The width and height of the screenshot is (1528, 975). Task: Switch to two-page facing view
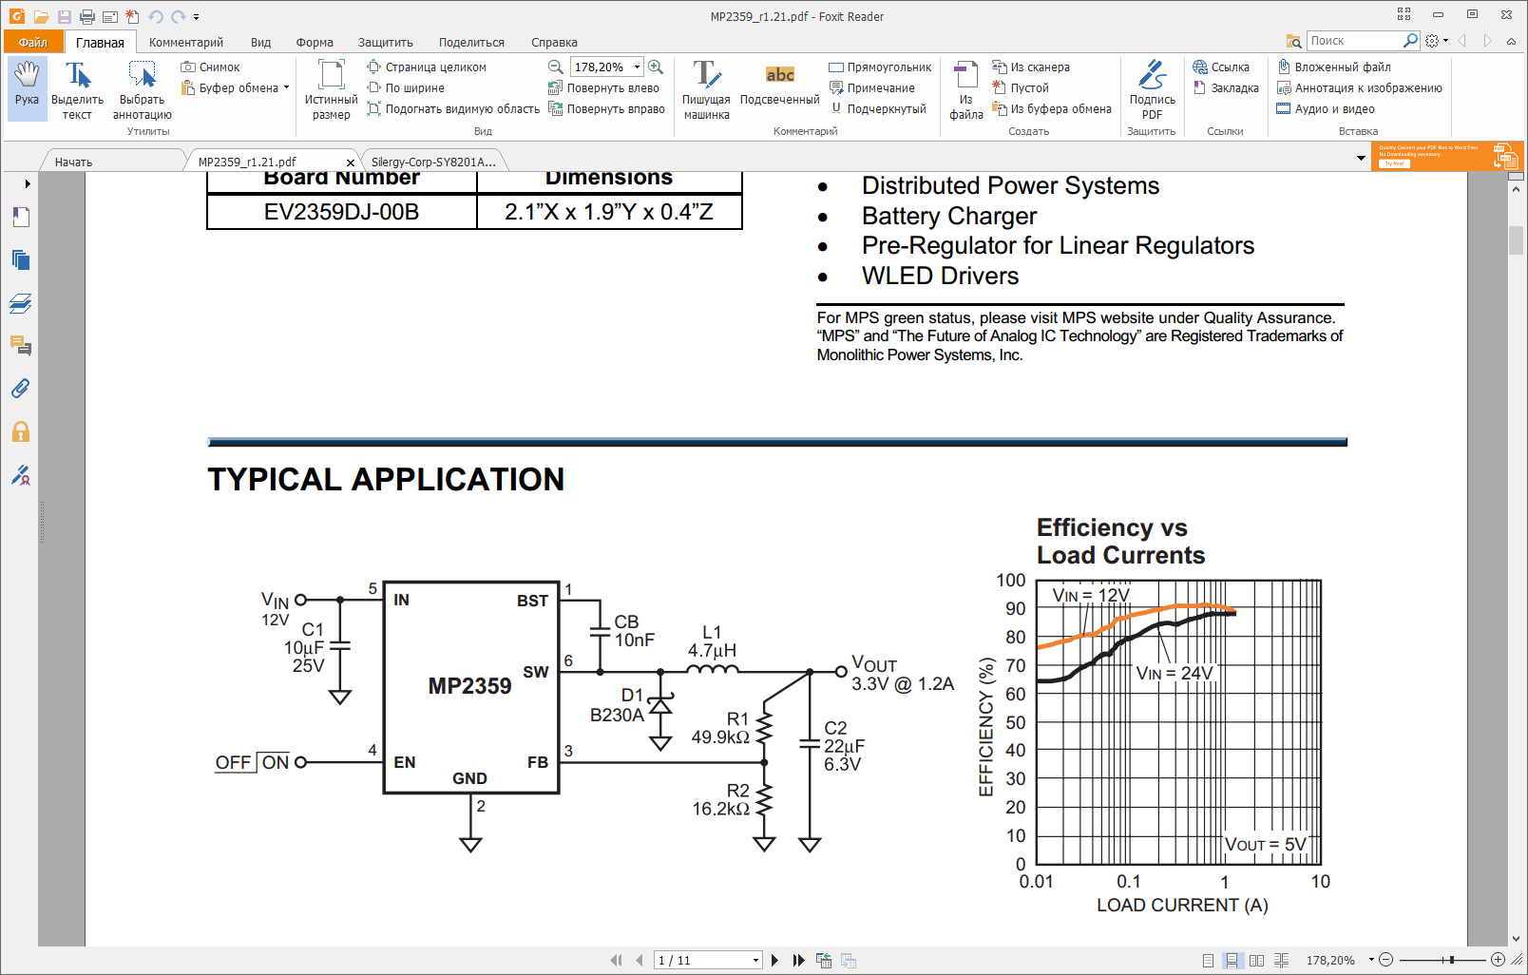pos(1256,961)
